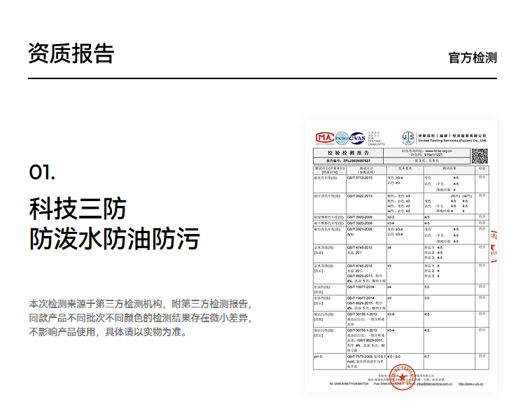
Task: Click United Testing Services (Fujian) company name
Action: pos(452,140)
